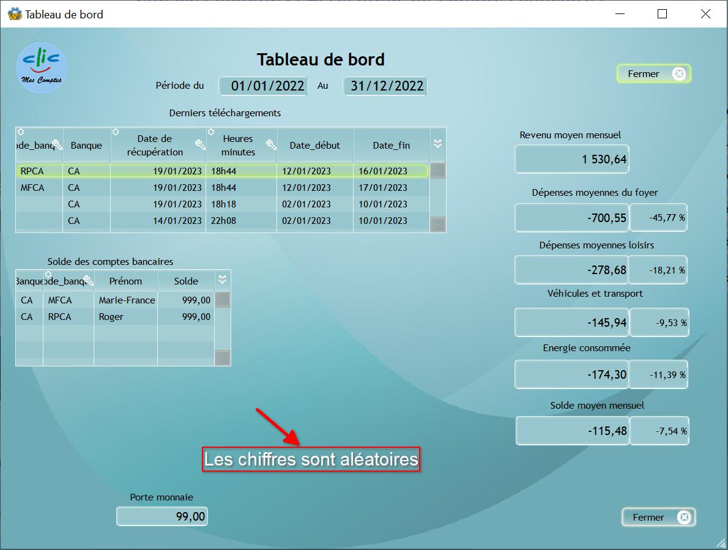Click the Code_banque magnifier in Solde des comptes table
This screenshot has height=550, width=728.
pyautogui.click(x=88, y=280)
